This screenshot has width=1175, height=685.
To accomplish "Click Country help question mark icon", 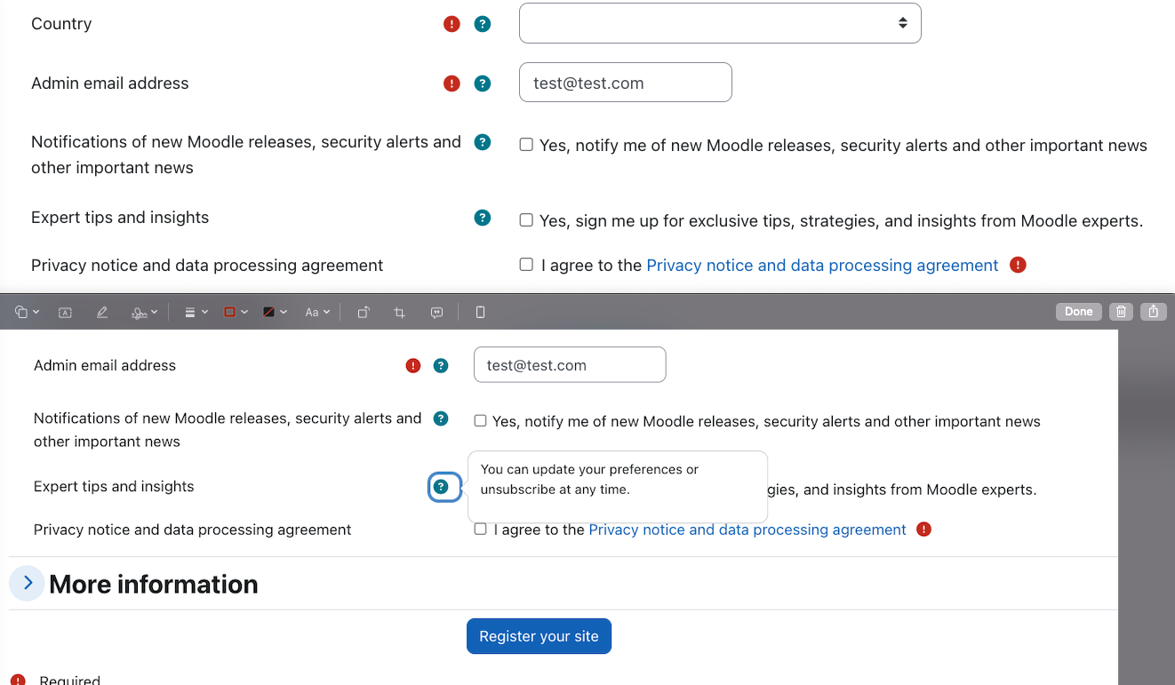I will [483, 24].
